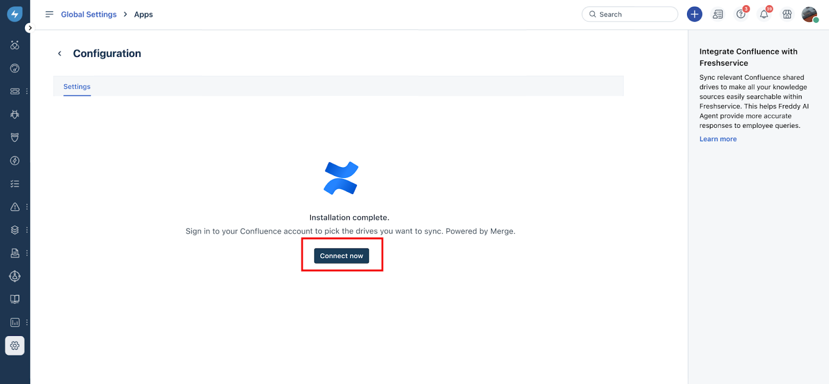
Task: Open the marketplace storefront icon
Action: [x=787, y=14]
